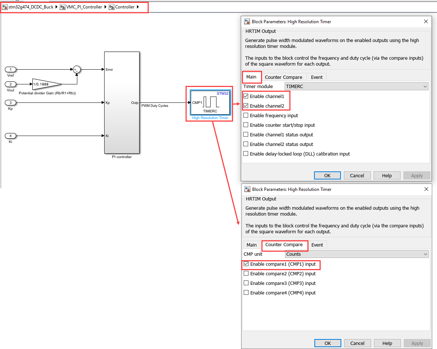This screenshot has height=349, width=437.
Task: Click the sum subtraction junction block
Action: tap(76, 69)
